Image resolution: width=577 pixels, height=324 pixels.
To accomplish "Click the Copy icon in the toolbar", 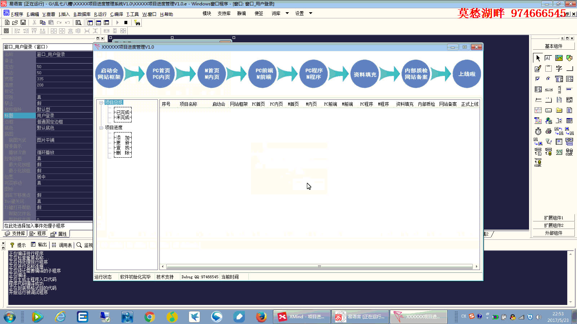I will [x=43, y=22].
